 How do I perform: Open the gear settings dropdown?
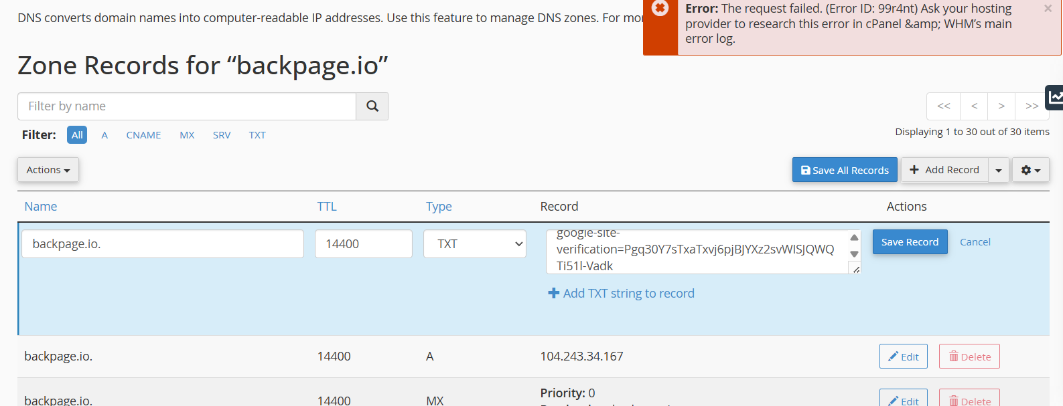[1030, 170]
